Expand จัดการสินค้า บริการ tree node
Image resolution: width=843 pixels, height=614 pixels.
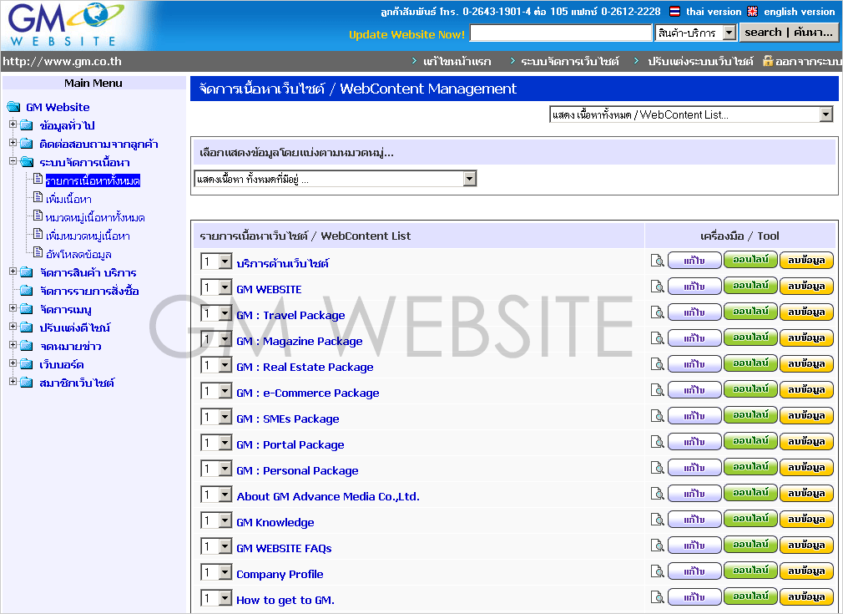click(13, 271)
